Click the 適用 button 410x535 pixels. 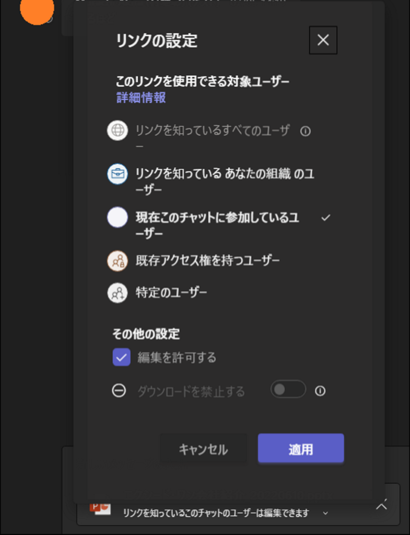(301, 448)
